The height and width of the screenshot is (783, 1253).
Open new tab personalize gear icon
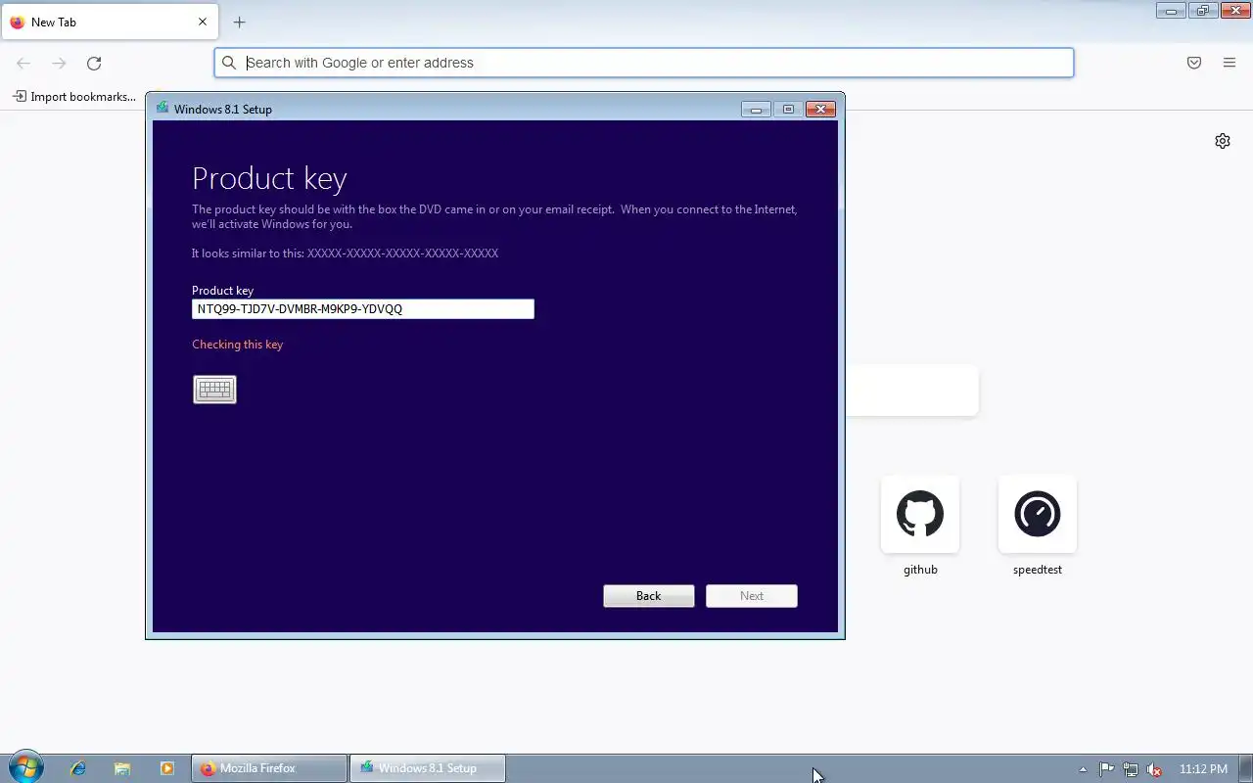point(1223,141)
